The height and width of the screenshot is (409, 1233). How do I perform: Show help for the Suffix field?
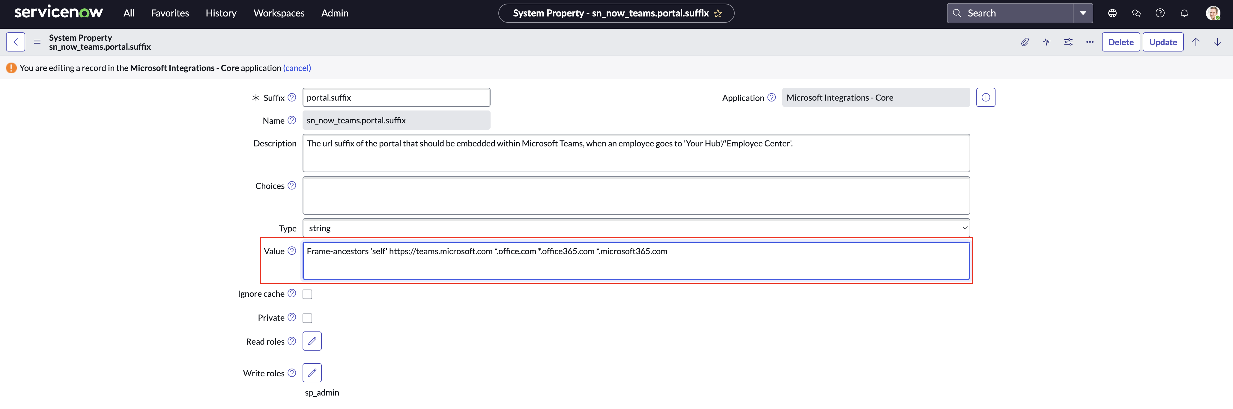[x=291, y=97]
